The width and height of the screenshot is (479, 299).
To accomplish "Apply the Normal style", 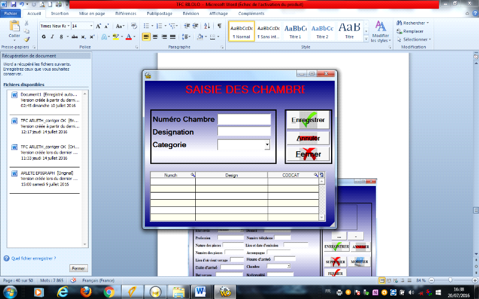I will tap(241, 31).
